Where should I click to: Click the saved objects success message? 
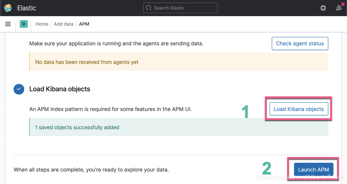(77, 127)
